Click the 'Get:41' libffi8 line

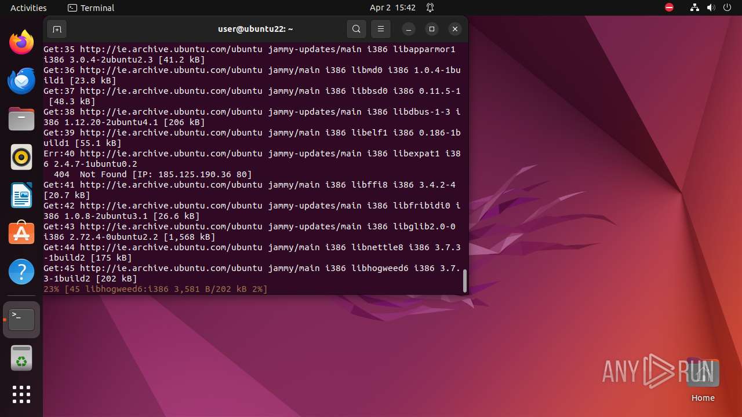coord(249,190)
